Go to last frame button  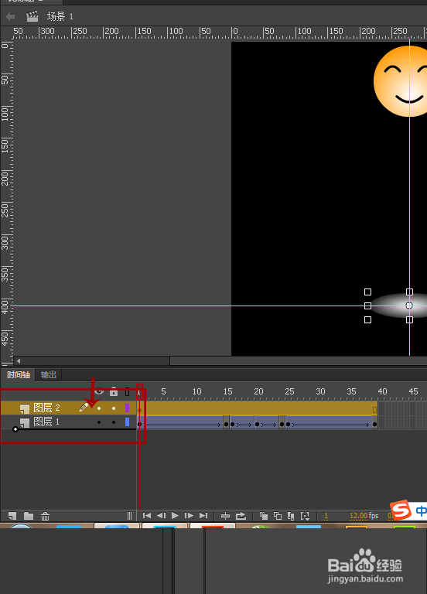[203, 516]
